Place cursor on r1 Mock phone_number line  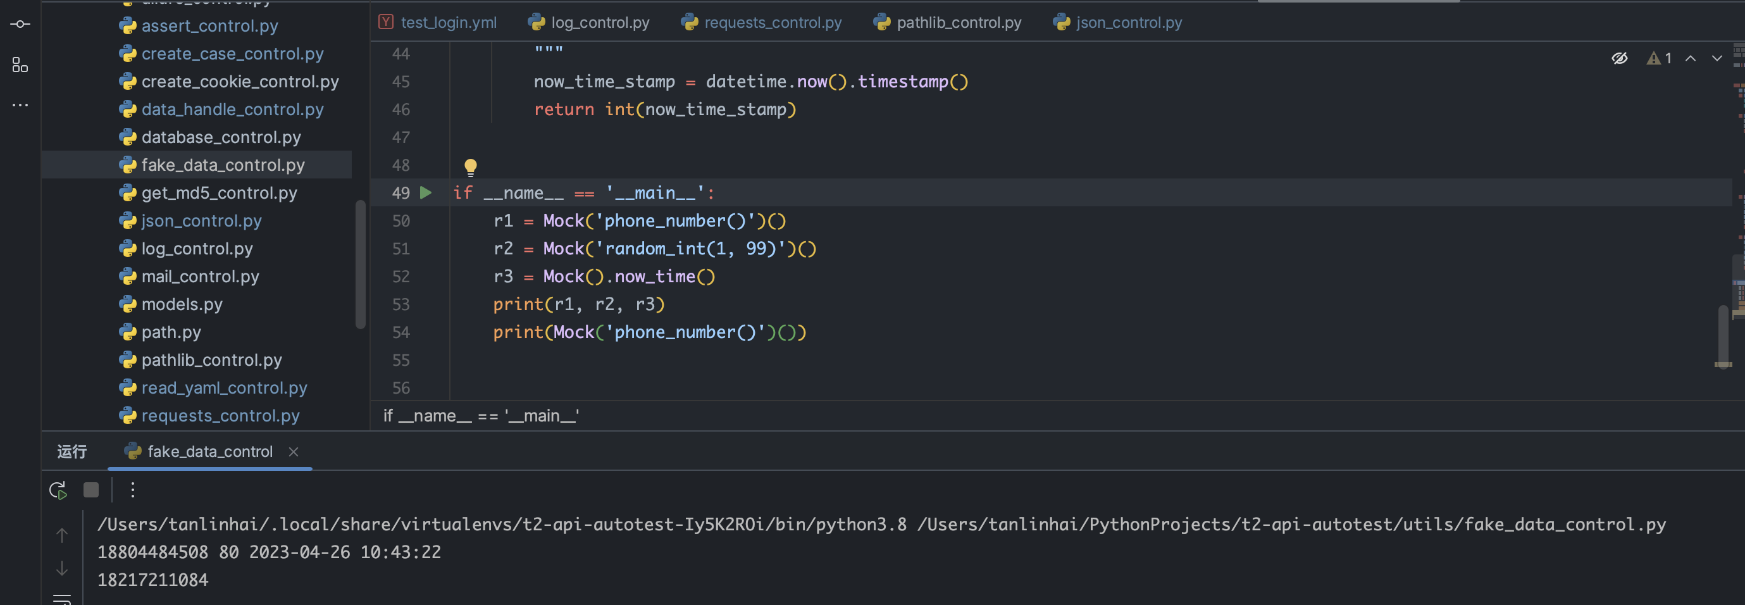[x=640, y=221]
